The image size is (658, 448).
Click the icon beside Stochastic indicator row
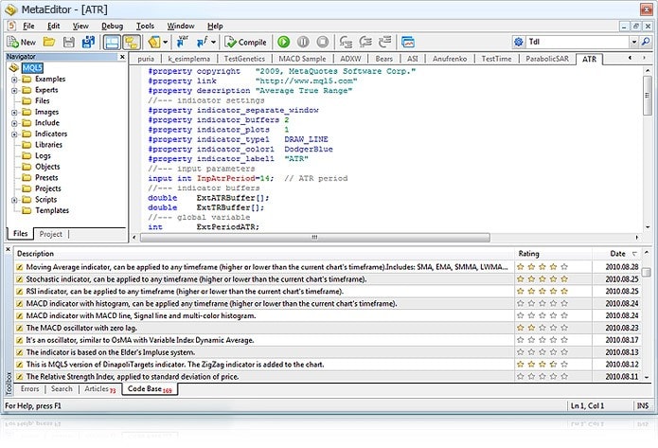(19, 279)
